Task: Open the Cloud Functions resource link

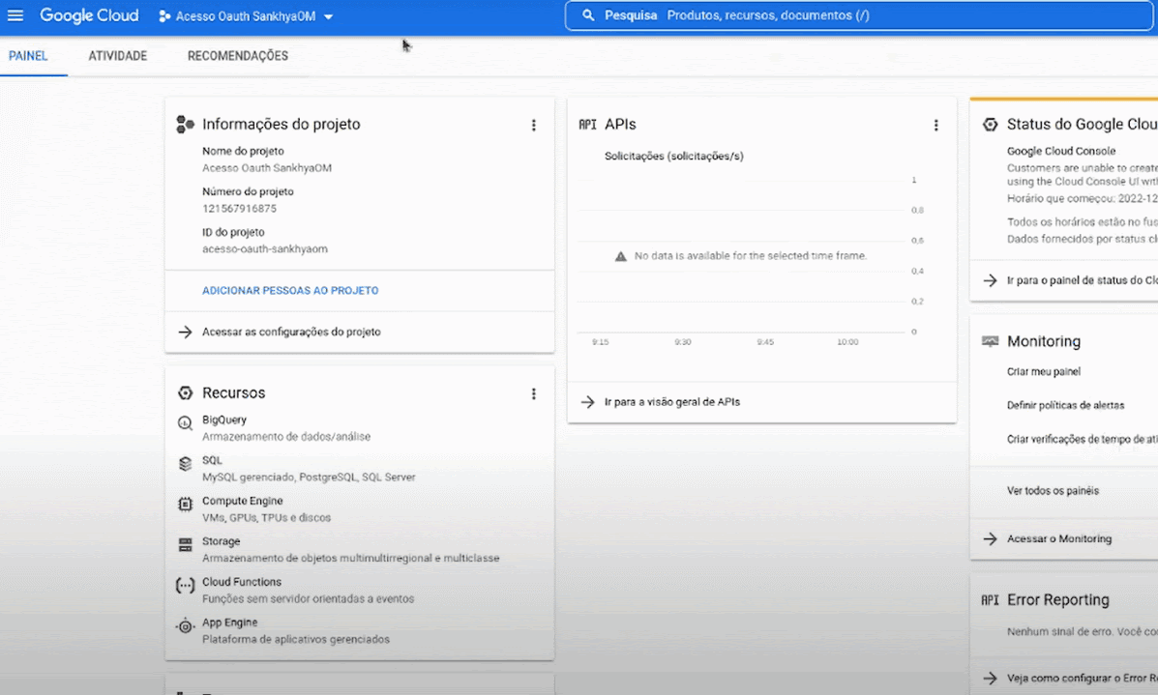Action: click(x=242, y=582)
